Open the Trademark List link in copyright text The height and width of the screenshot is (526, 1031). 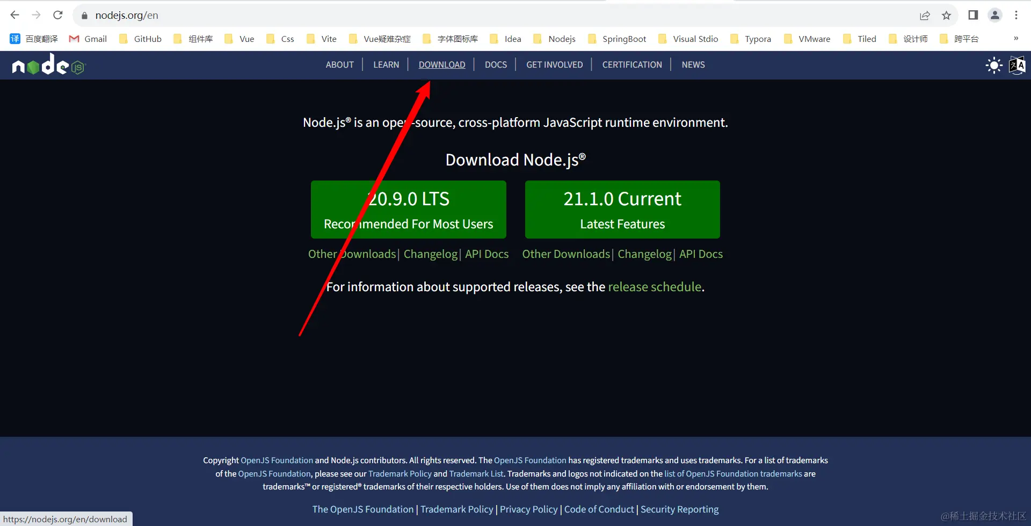[476, 474]
